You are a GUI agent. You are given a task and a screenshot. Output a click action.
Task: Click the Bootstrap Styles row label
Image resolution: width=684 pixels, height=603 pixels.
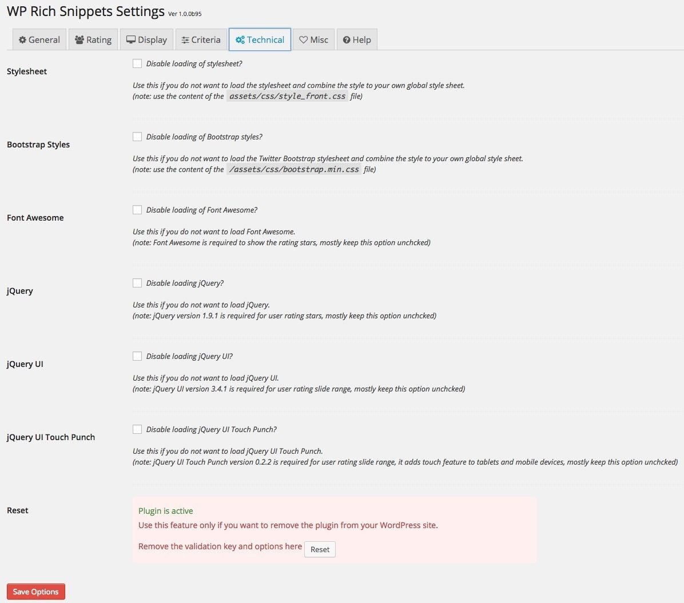tap(38, 145)
